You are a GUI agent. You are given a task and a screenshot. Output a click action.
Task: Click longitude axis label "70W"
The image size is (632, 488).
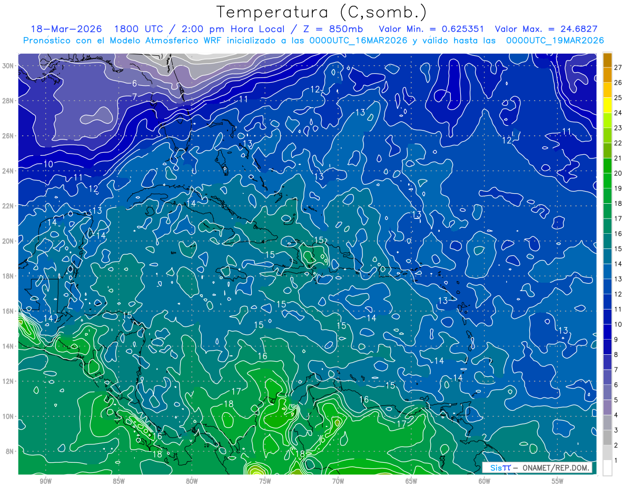338,481
